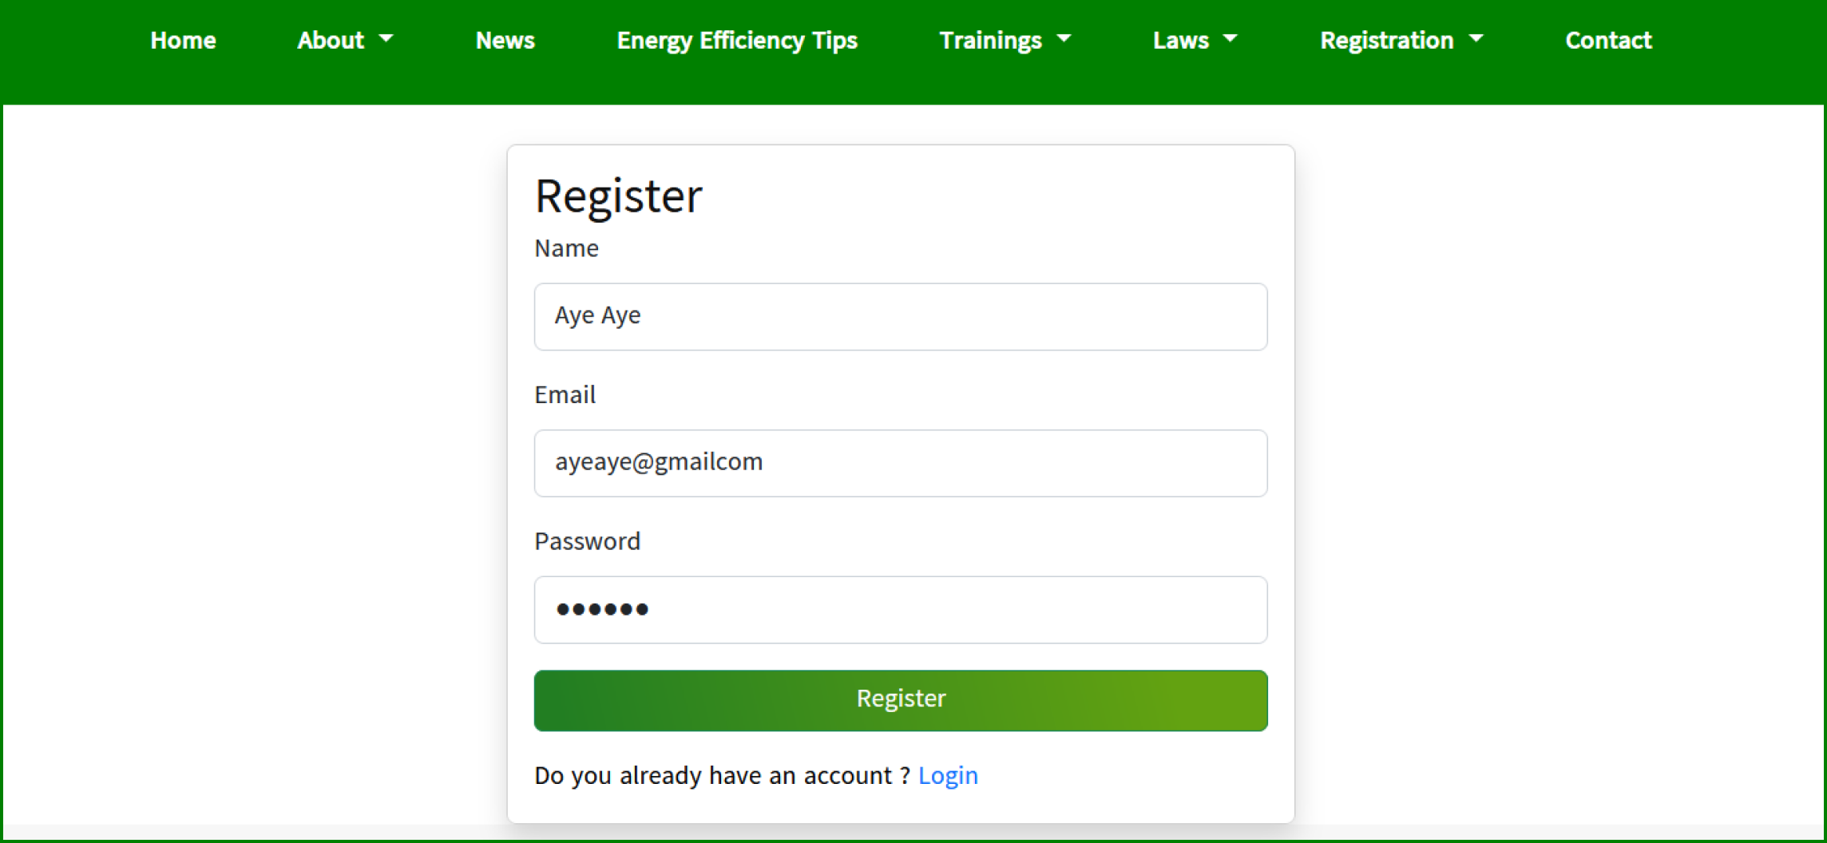Click the Password field label
The width and height of the screenshot is (1827, 843).
pyautogui.click(x=587, y=541)
